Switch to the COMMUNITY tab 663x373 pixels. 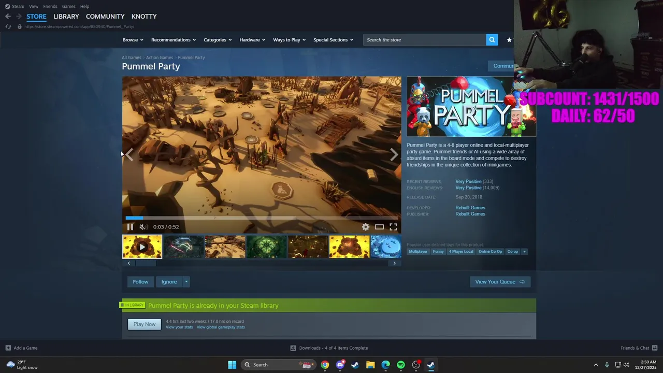[x=105, y=17]
